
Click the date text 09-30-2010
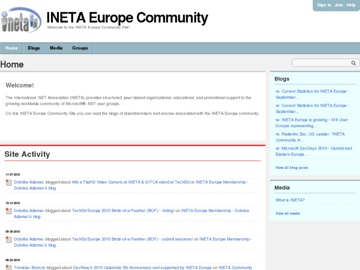click(x=13, y=232)
